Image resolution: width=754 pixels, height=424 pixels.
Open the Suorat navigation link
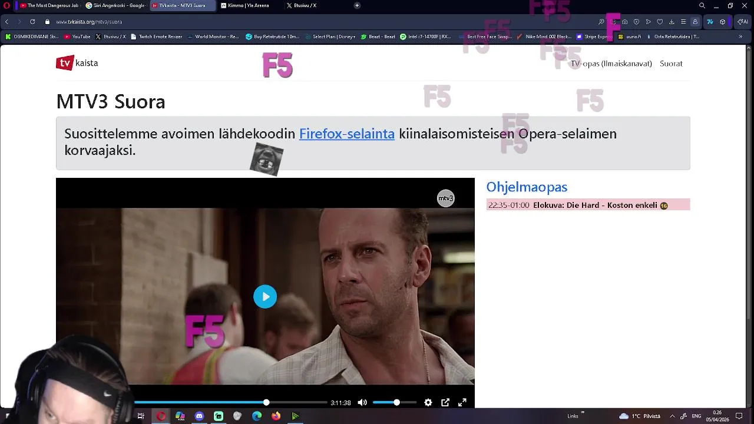tap(671, 64)
